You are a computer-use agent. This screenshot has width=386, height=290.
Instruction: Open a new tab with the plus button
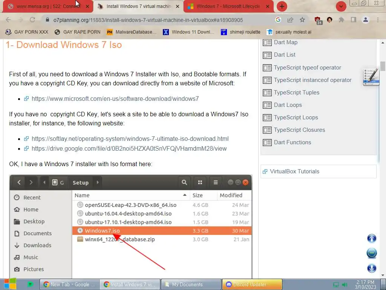[x=282, y=6]
